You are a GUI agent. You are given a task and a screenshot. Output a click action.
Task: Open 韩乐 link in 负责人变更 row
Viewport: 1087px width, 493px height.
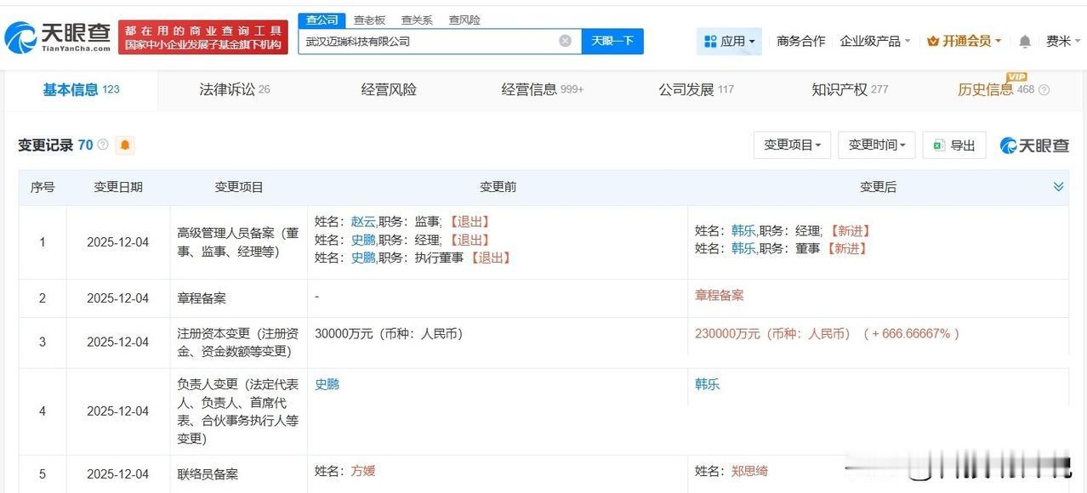click(707, 384)
